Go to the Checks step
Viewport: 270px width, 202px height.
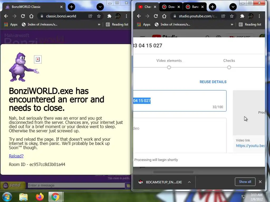pos(229,64)
